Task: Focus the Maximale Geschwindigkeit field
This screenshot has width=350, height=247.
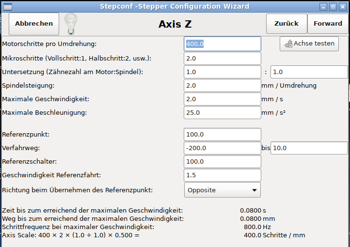Action: [223, 99]
